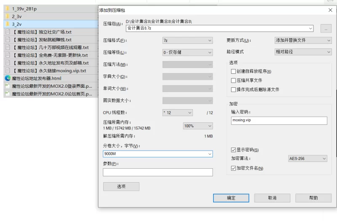Open the 路径模式 相对路径 dropdown

pyautogui.click(x=303, y=51)
